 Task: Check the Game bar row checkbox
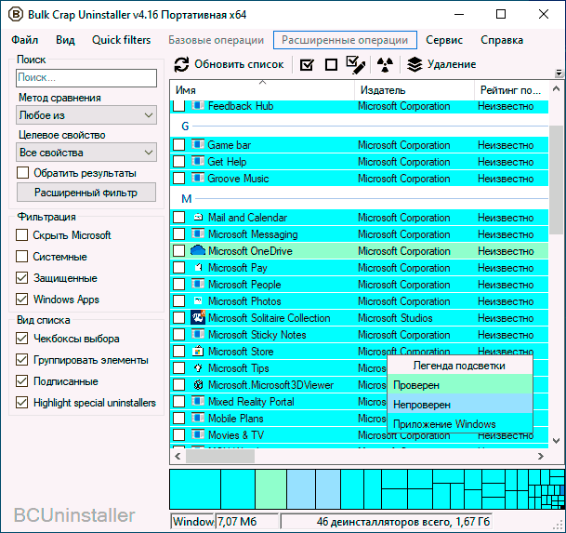[178, 144]
